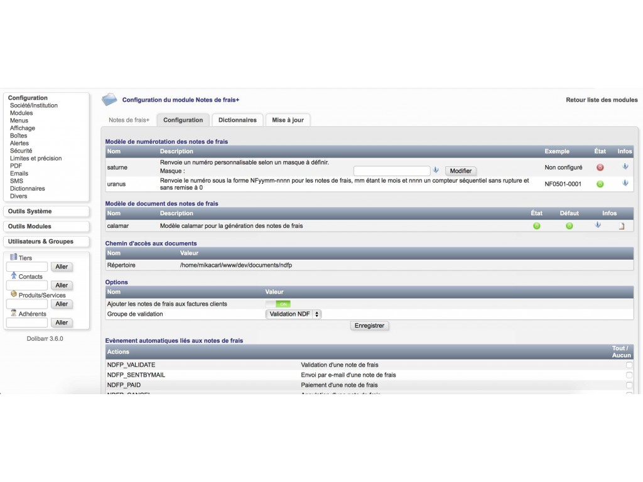Click the Contacts person icon
The width and height of the screenshot is (643, 482).
click(14, 276)
